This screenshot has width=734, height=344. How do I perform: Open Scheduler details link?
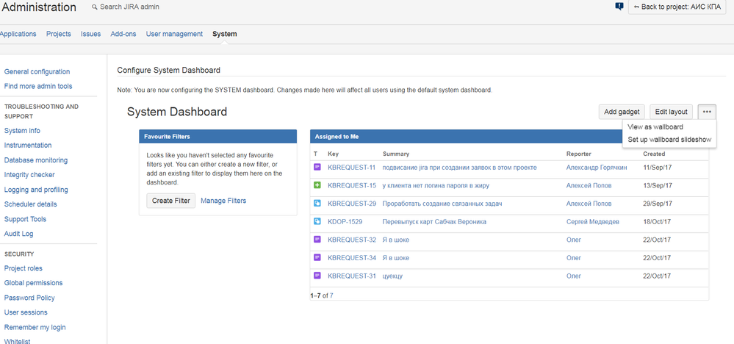point(30,204)
